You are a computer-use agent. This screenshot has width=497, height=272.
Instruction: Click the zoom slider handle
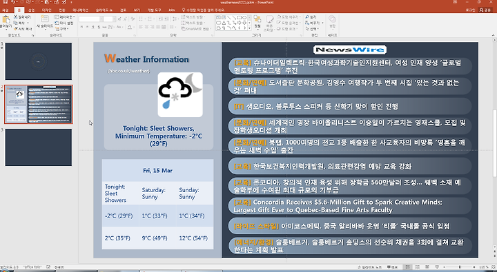(460, 267)
